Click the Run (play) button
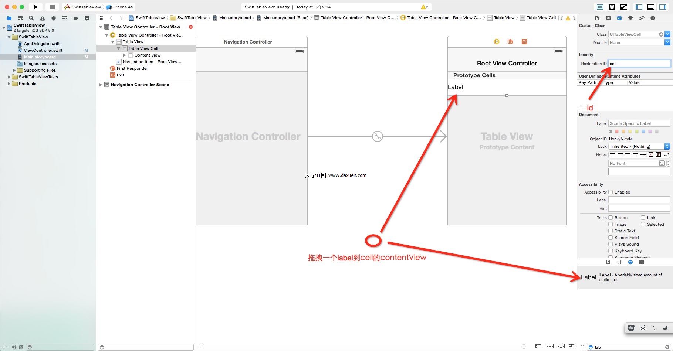 35,7
